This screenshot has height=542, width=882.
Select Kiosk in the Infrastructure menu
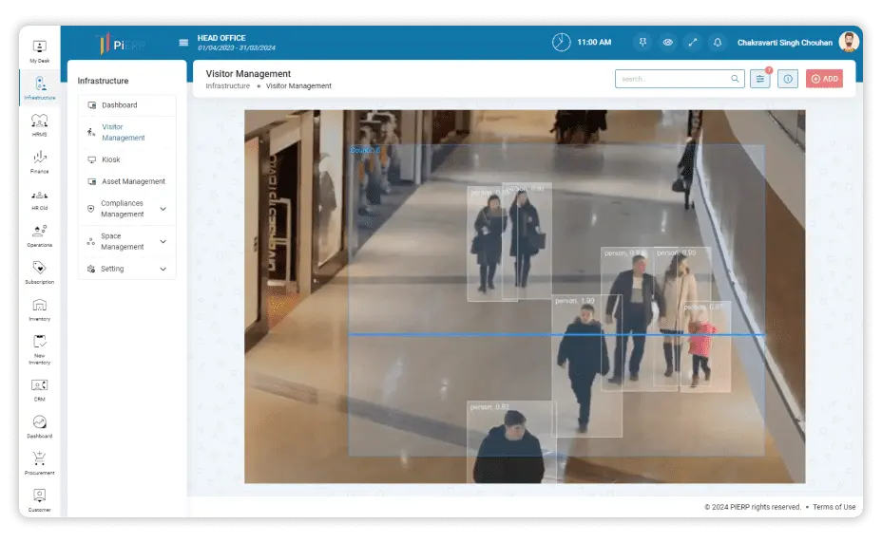coord(111,159)
